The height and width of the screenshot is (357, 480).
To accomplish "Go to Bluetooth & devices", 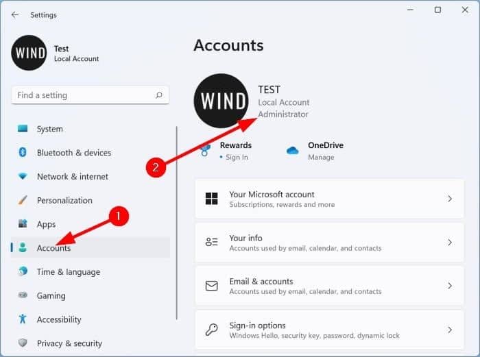I will 91,152.
